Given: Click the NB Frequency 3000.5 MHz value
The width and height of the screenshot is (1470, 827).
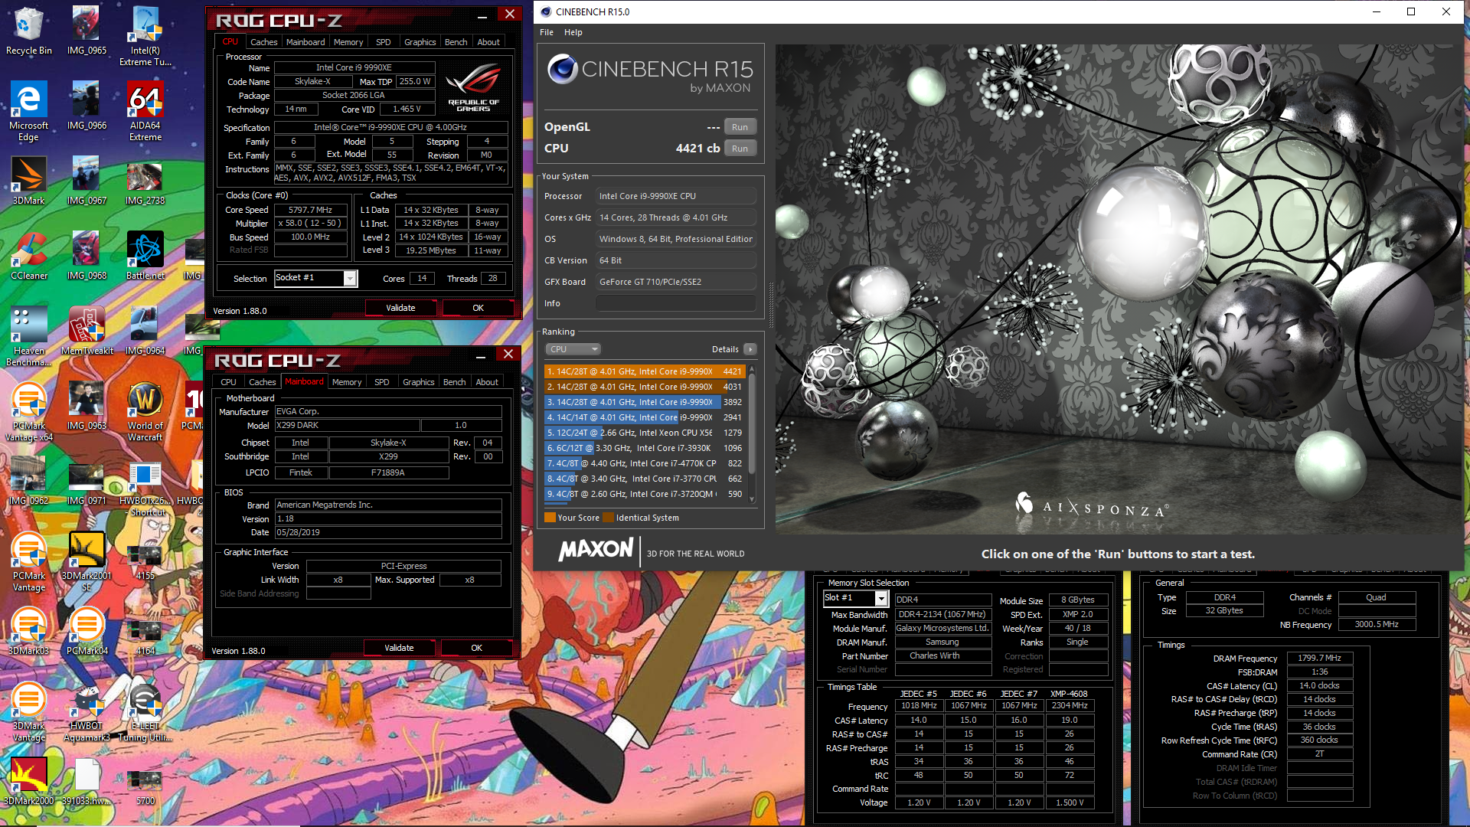Looking at the screenshot, I should point(1376,625).
